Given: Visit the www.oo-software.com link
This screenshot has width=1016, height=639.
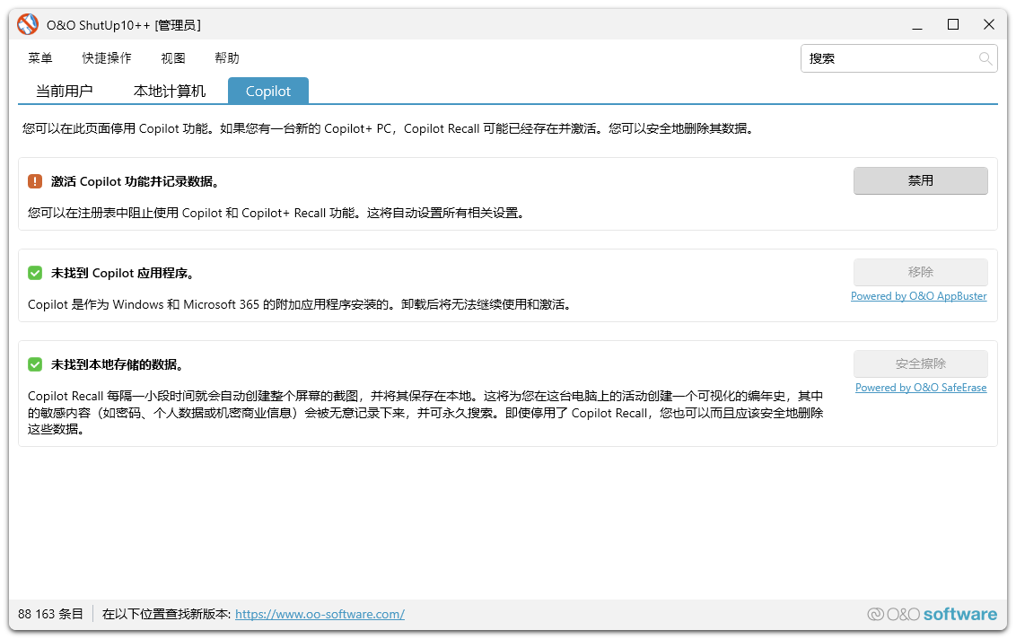Looking at the screenshot, I should 320,614.
